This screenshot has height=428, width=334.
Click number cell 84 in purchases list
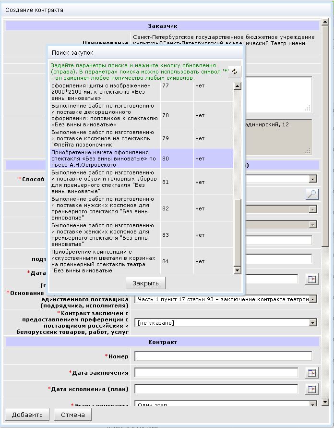click(177, 261)
